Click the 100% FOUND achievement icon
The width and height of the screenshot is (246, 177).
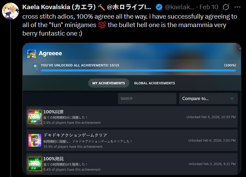35,164
